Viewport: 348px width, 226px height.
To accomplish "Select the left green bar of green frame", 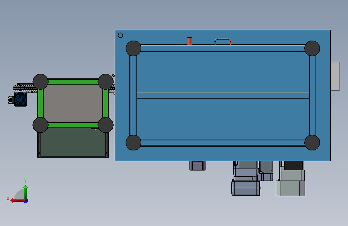I will tap(41, 103).
